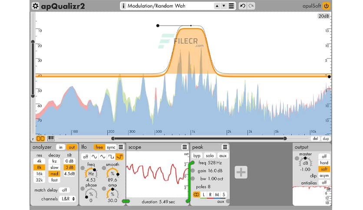Viewport: 363px width, 210px height.
Task: Click the lfo phase knob
Action: 91,194
